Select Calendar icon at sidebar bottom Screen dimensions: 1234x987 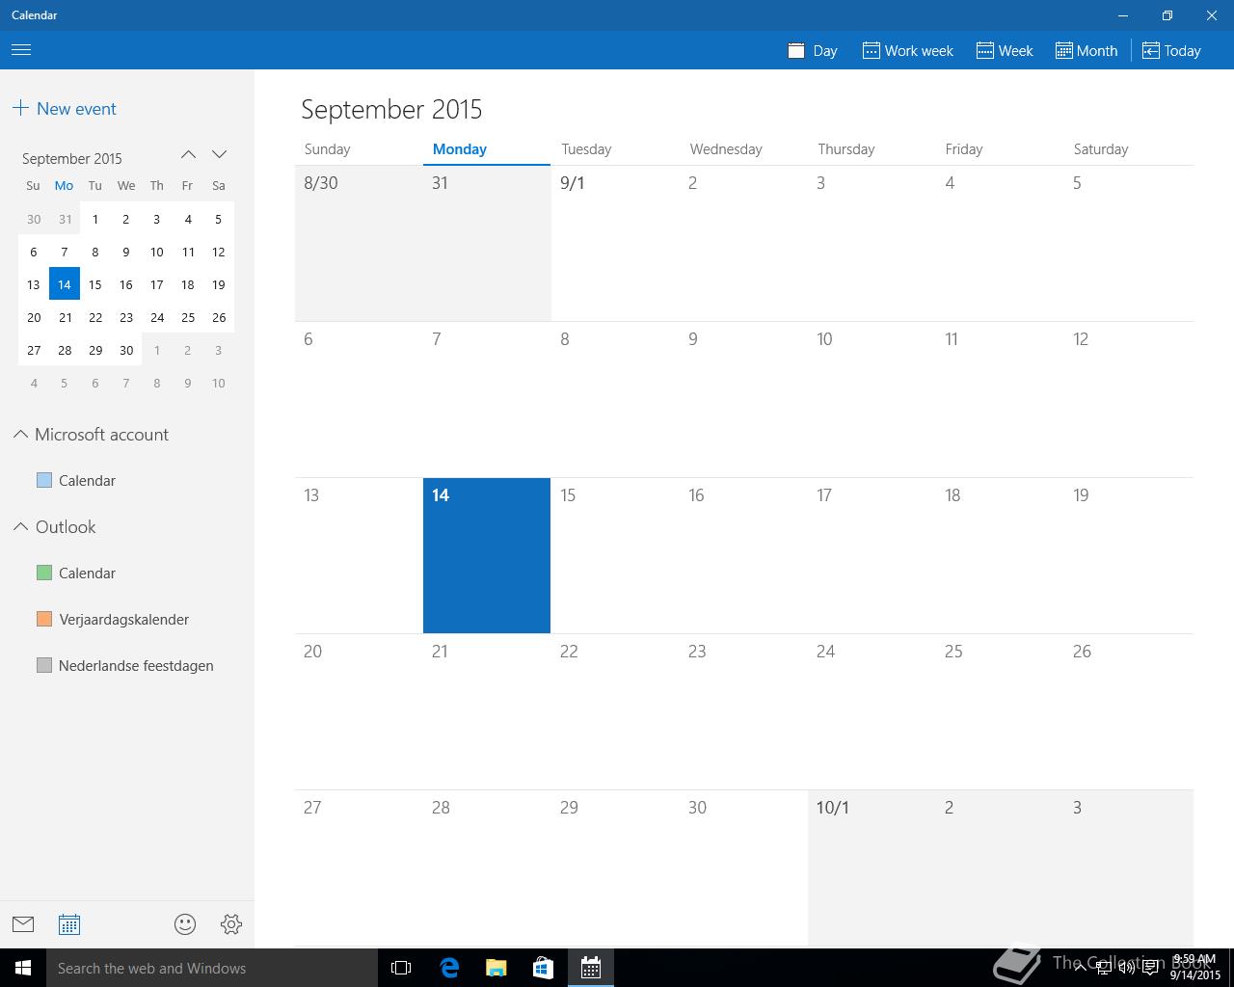[x=69, y=924]
